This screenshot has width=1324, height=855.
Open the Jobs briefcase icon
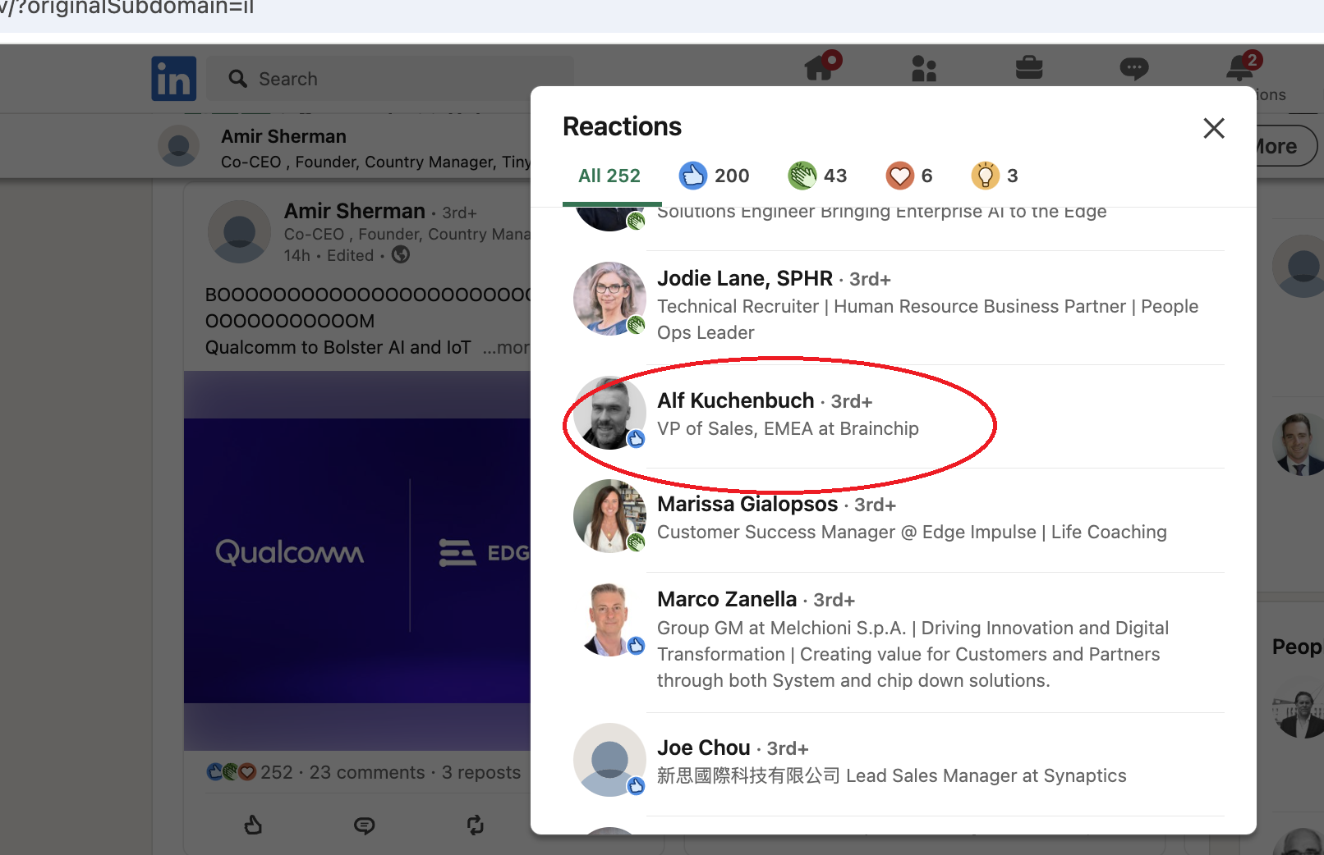click(1029, 67)
